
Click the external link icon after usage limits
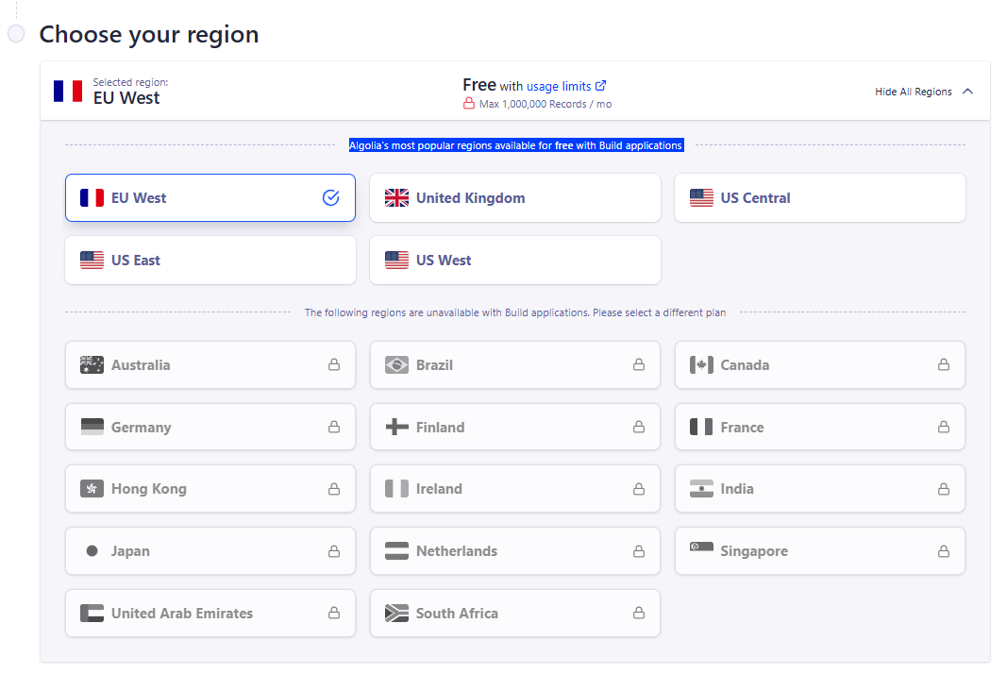point(601,86)
